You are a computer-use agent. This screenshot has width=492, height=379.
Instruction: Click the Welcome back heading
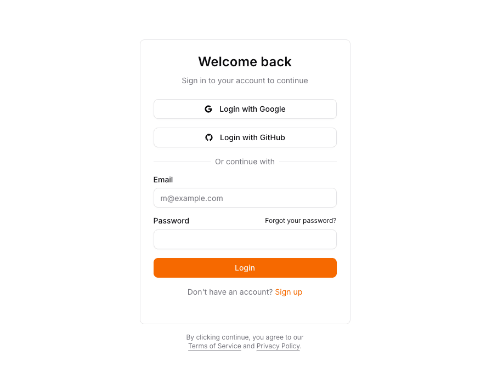pos(245,62)
